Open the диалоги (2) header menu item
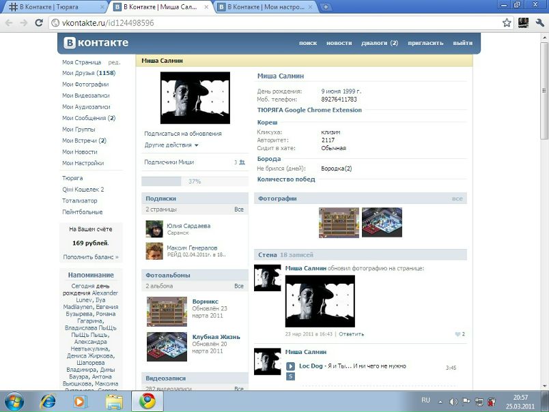549x412 pixels. (x=379, y=43)
